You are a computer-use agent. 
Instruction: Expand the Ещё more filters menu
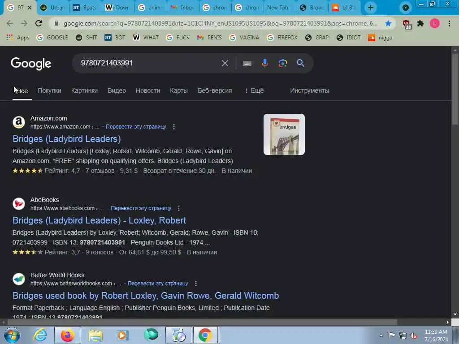tap(255, 90)
